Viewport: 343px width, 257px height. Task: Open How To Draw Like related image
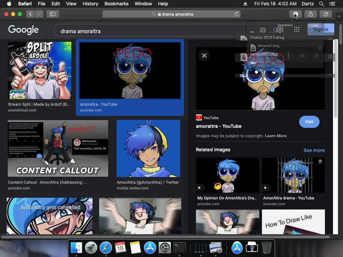(293, 222)
